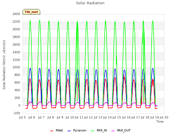
Task: Click the magenta PAR_OUT legend swatch
Action: pos(113,131)
